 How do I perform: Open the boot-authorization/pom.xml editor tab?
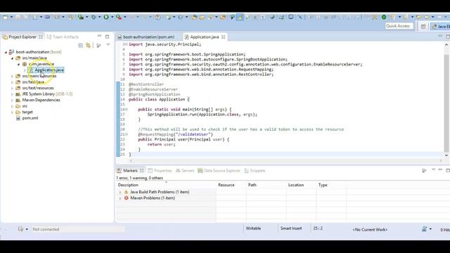(x=148, y=37)
